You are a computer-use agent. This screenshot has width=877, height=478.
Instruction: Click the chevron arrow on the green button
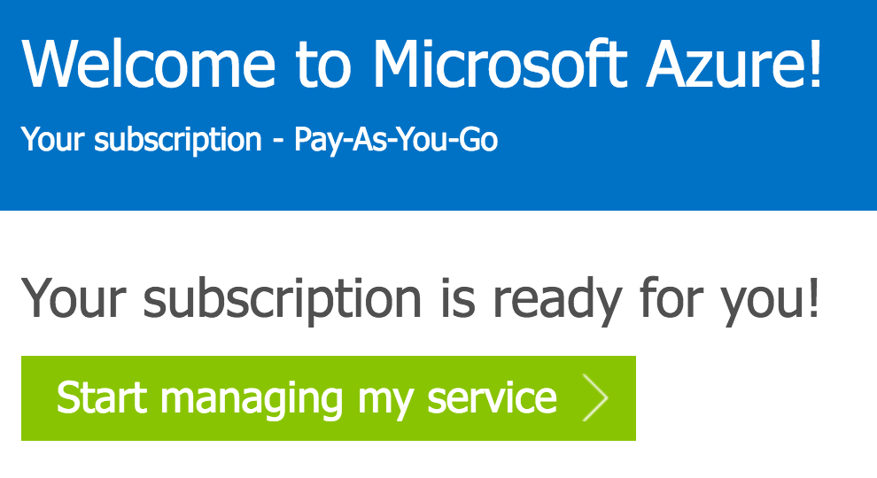[x=596, y=399]
